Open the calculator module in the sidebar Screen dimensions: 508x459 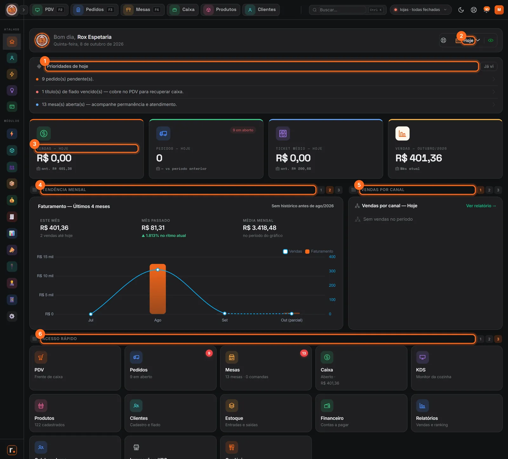tap(12, 299)
